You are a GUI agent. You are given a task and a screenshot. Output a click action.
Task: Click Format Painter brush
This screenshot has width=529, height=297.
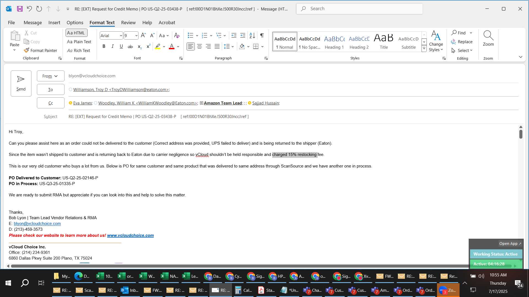point(41,50)
